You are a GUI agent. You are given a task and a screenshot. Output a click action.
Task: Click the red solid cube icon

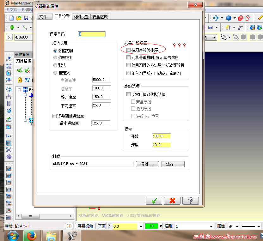(241, 18)
